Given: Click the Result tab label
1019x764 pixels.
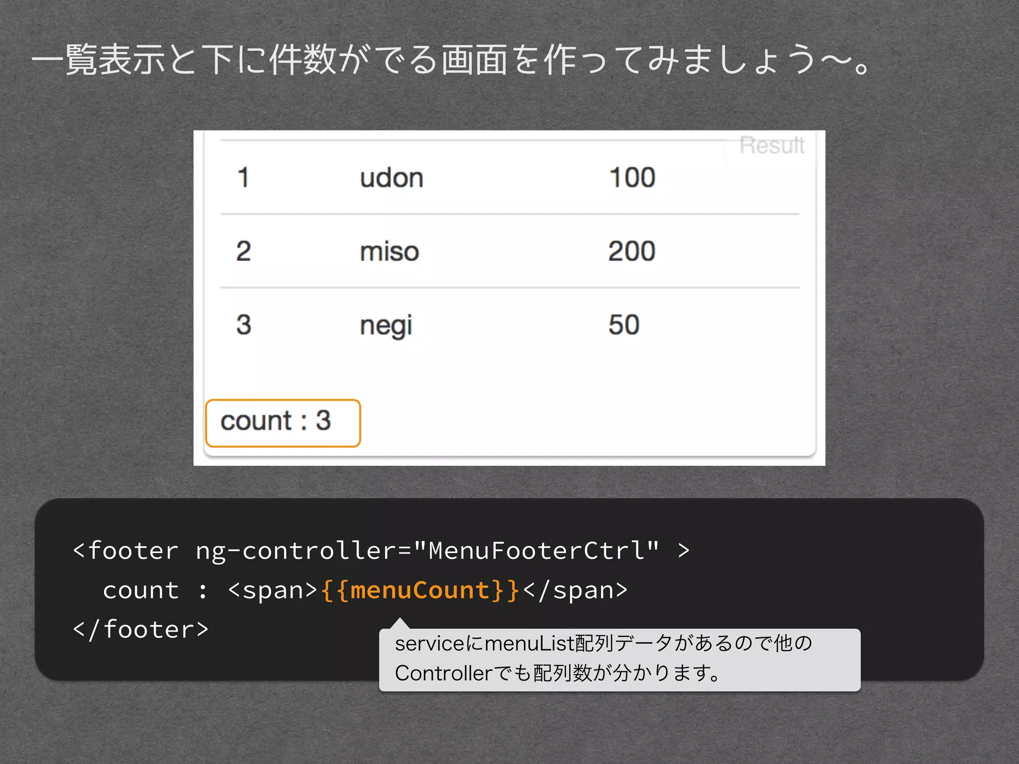Looking at the screenshot, I should point(772,146).
